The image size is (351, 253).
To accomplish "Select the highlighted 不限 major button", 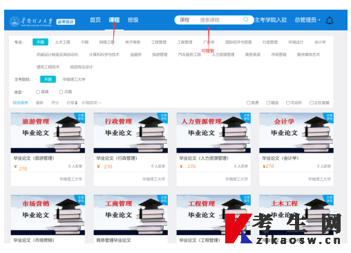I will click(40, 42).
